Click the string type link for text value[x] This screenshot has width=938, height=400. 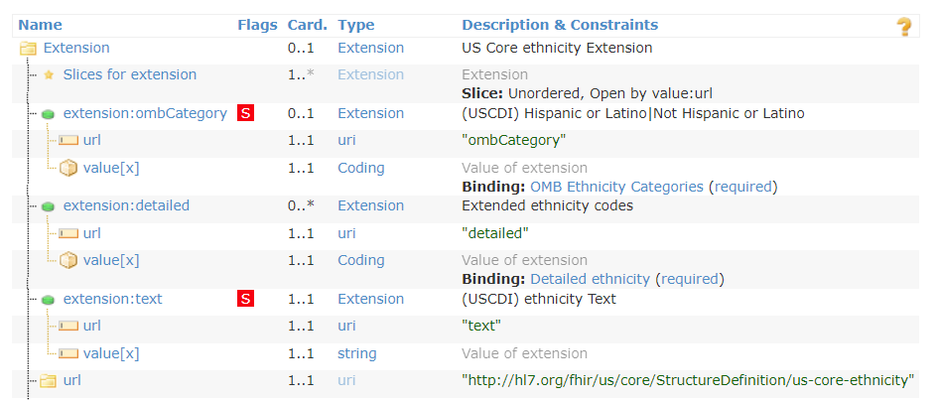357,353
